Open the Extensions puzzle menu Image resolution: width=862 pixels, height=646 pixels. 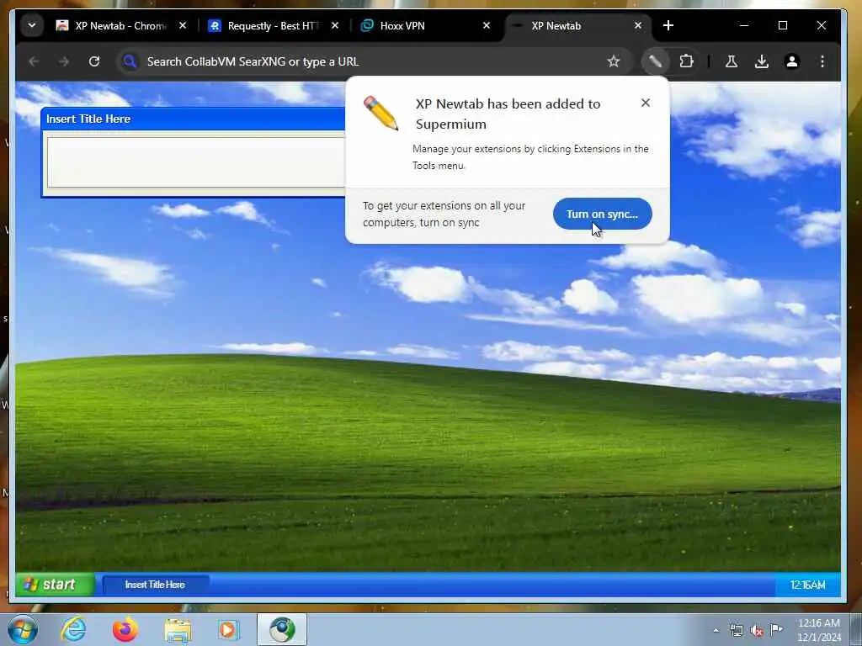pyautogui.click(x=686, y=61)
